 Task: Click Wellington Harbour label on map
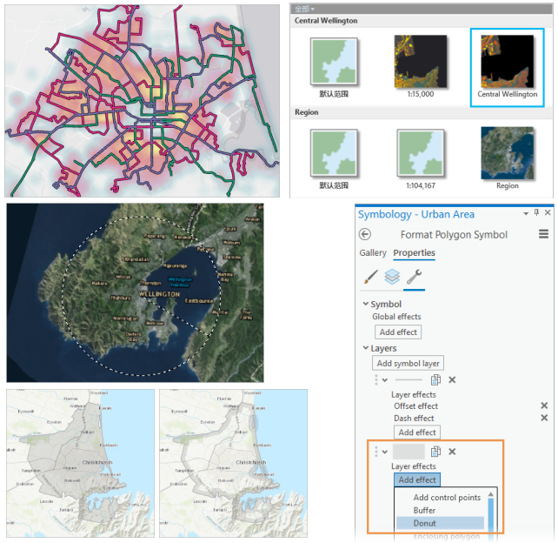pos(180,282)
